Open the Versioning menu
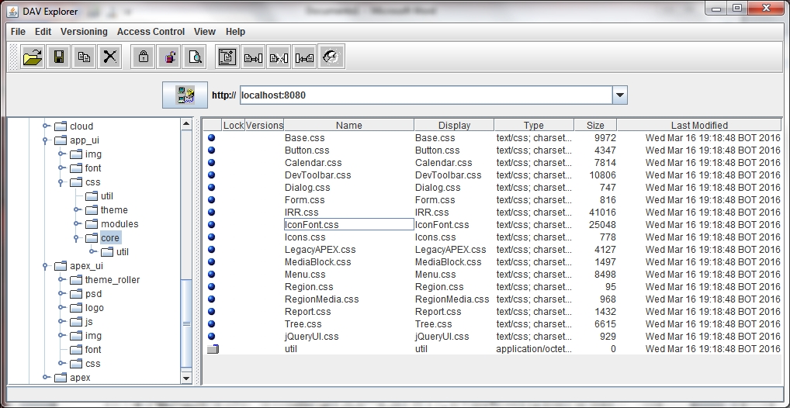This screenshot has height=408, width=790. (x=84, y=31)
